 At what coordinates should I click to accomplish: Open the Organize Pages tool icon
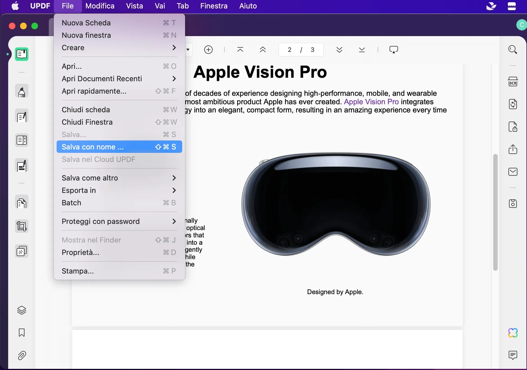pos(22,202)
